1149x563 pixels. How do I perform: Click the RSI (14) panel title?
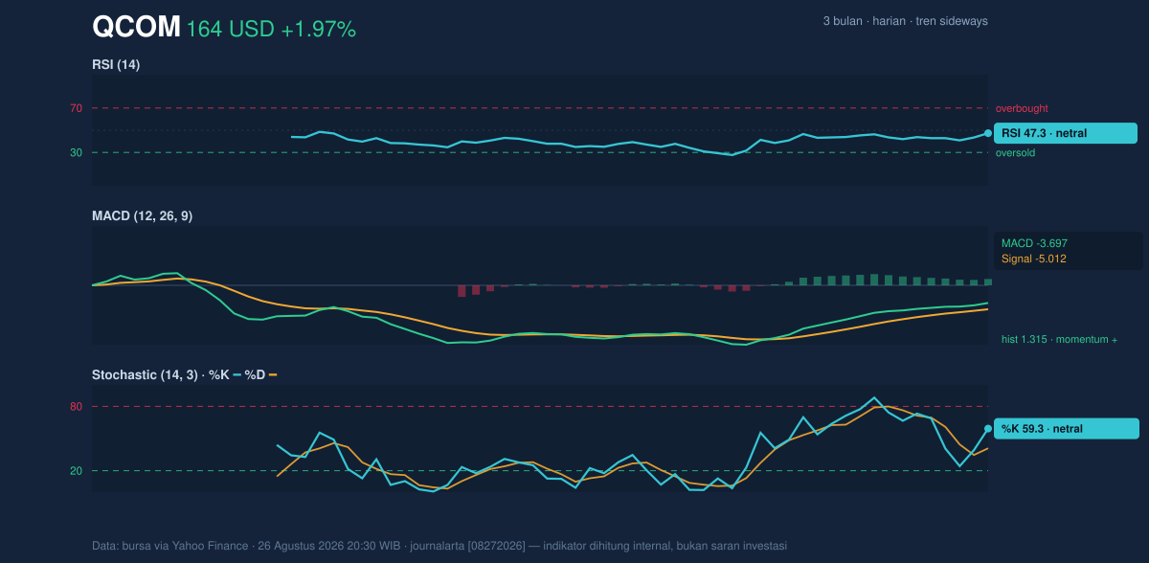[116, 65]
